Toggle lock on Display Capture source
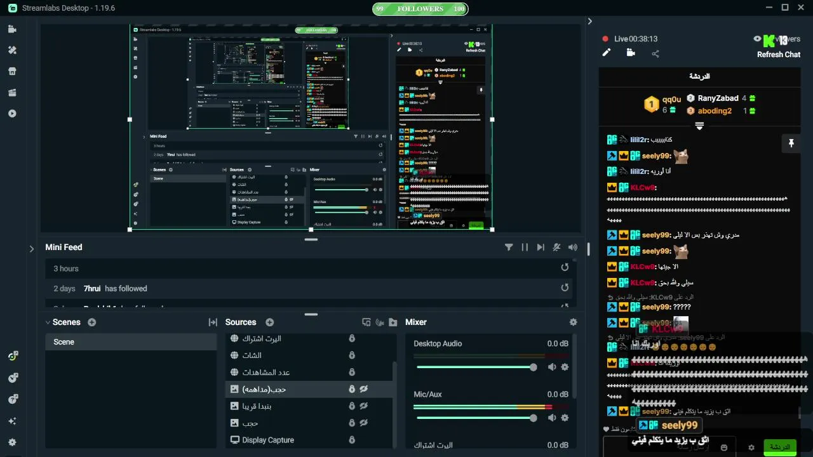Viewport: 813px width, 457px height. [351, 440]
